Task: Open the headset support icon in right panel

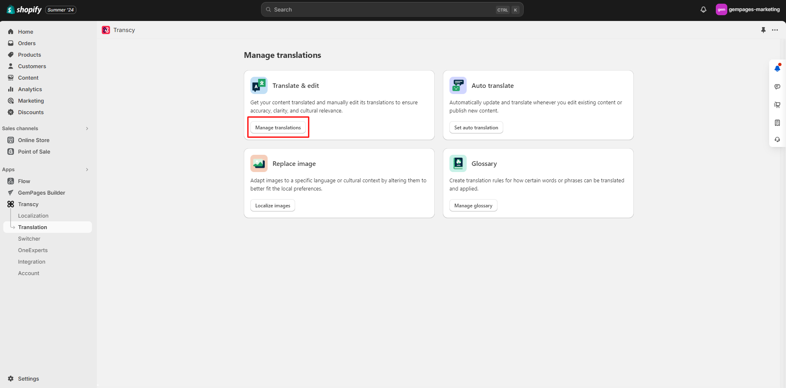Action: click(777, 140)
